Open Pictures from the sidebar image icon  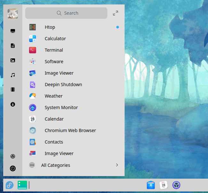click(x=13, y=60)
